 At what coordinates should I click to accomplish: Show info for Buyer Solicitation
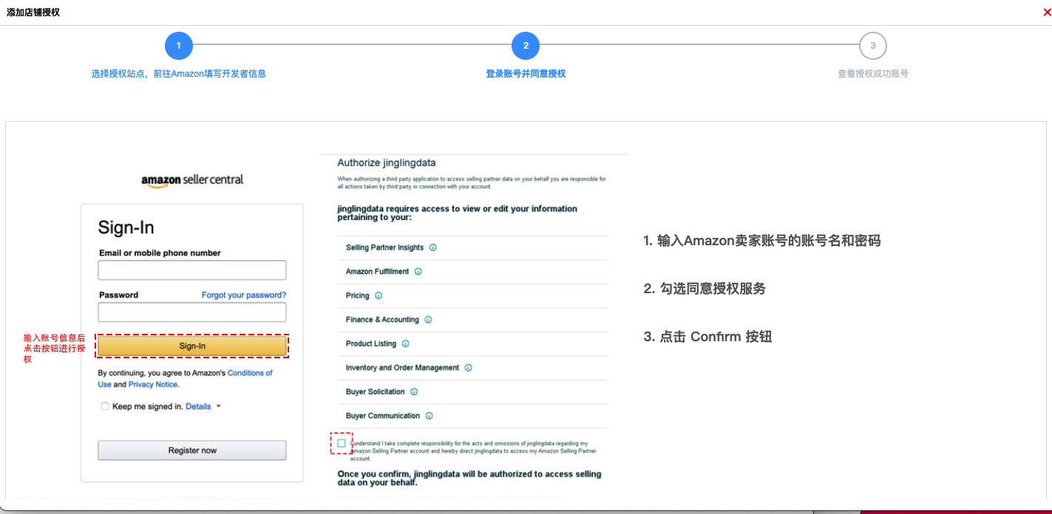coord(414,391)
